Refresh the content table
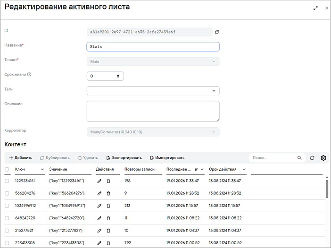This screenshot has height=248, width=331. coord(312,158)
